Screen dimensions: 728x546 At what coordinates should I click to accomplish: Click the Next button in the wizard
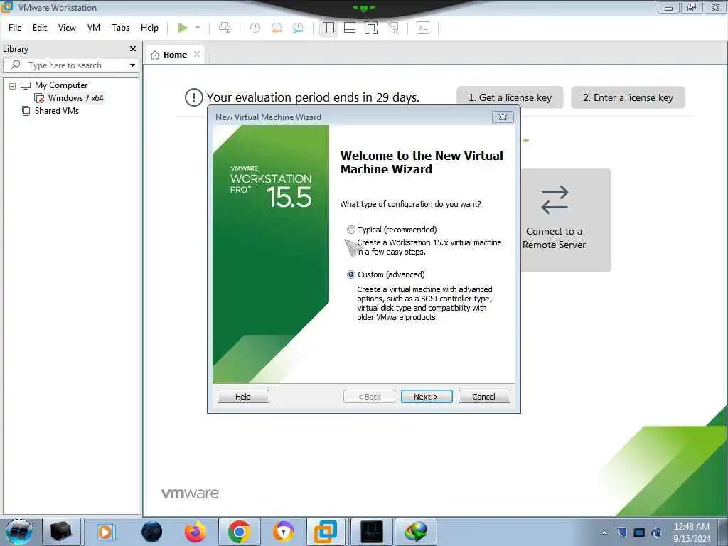pos(427,397)
